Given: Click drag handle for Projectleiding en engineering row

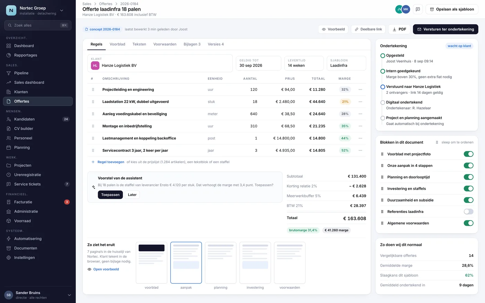Looking at the screenshot, I should 93,89.
